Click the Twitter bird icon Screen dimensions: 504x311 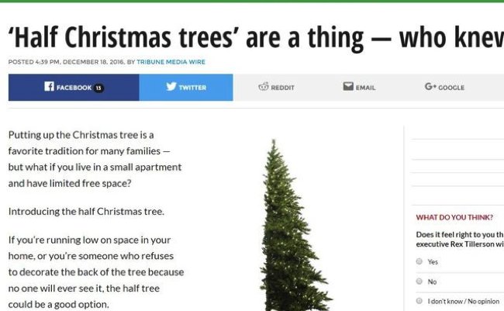pos(171,88)
